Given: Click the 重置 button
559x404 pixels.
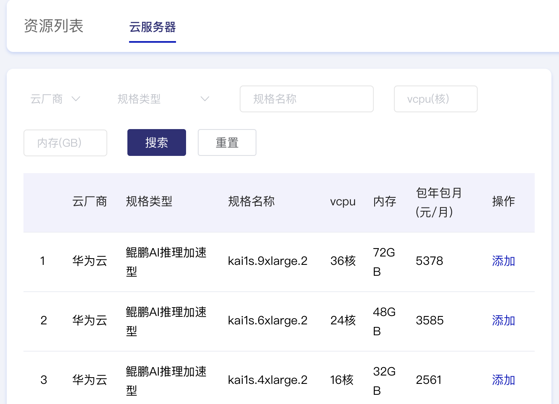Looking at the screenshot, I should click(x=227, y=142).
